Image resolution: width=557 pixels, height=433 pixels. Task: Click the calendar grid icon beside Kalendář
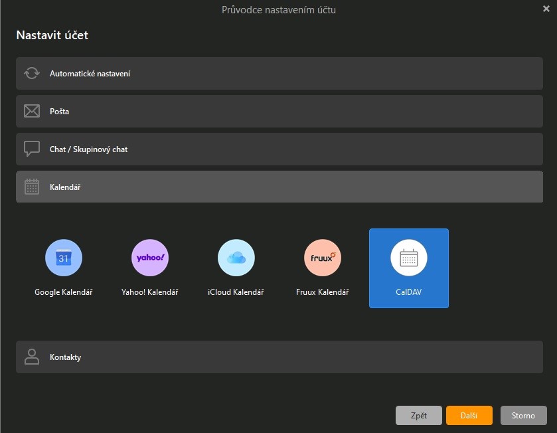point(32,187)
